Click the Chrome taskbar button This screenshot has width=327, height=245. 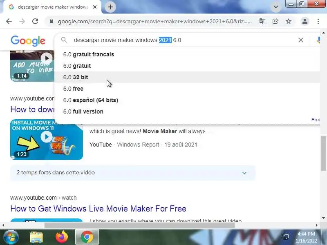[x=87, y=237]
